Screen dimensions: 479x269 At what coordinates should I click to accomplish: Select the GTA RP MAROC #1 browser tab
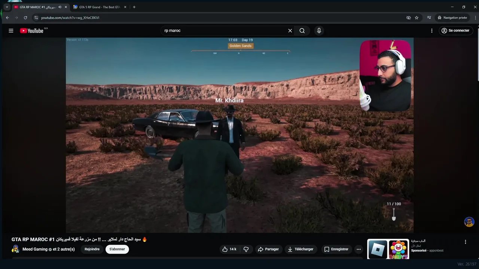[x=37, y=7]
